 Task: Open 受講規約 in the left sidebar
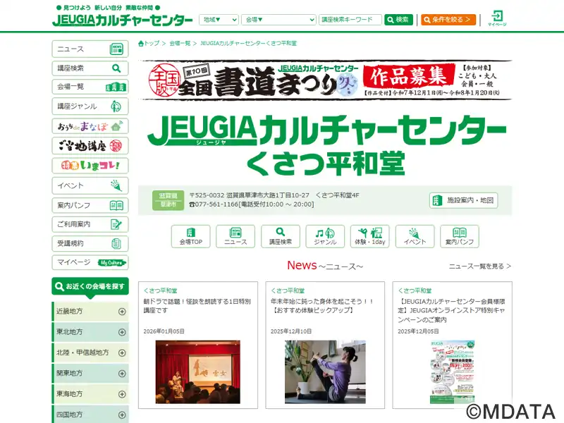[x=90, y=243]
